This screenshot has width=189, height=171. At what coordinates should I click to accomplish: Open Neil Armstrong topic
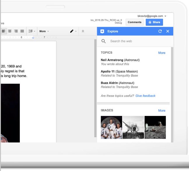(x=120, y=62)
